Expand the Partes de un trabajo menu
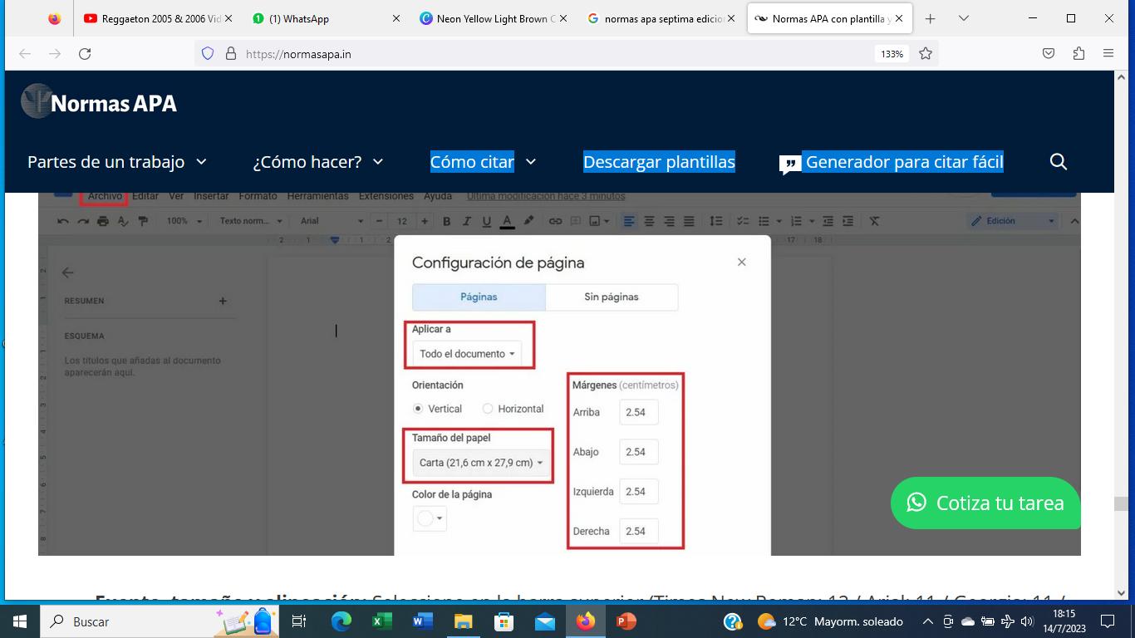Image resolution: width=1135 pixels, height=638 pixels. (x=117, y=162)
